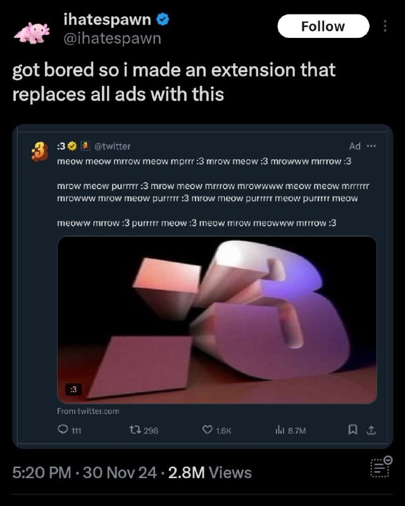Open ihatespawn's axolotl profile picture
Image resolution: width=405 pixels, height=506 pixels.
[32, 33]
